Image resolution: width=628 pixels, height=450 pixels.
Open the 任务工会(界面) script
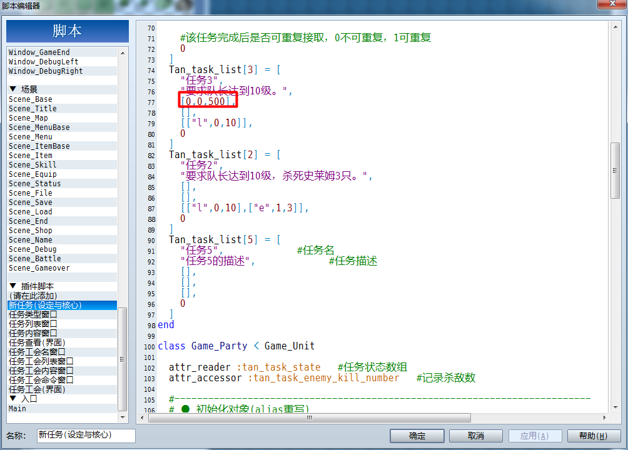63,389
